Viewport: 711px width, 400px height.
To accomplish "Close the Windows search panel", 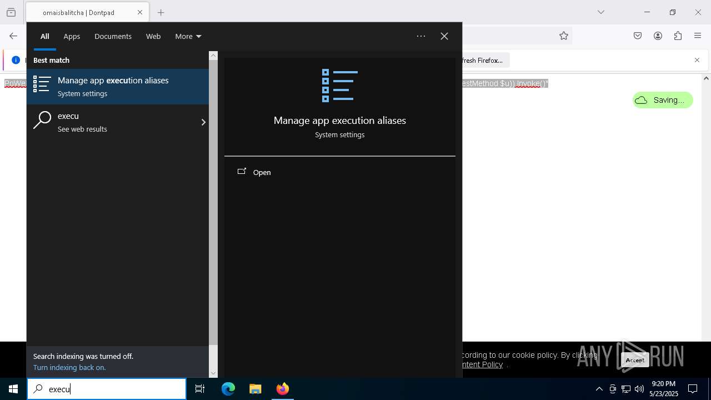I will (x=444, y=36).
